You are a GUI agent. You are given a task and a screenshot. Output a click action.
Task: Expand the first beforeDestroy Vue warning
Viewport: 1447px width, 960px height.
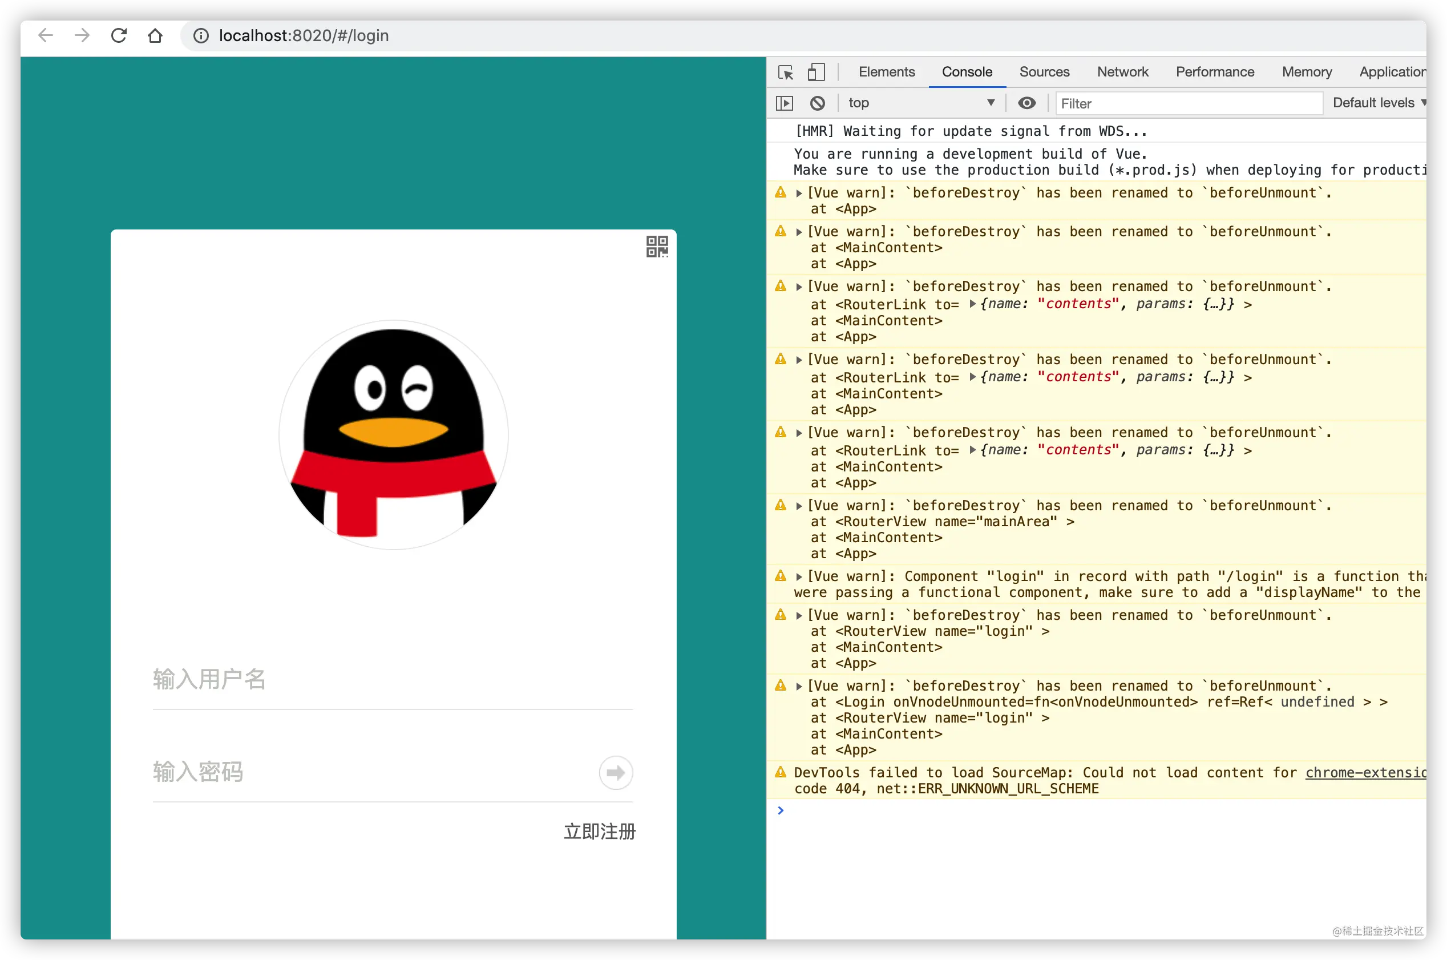[799, 193]
